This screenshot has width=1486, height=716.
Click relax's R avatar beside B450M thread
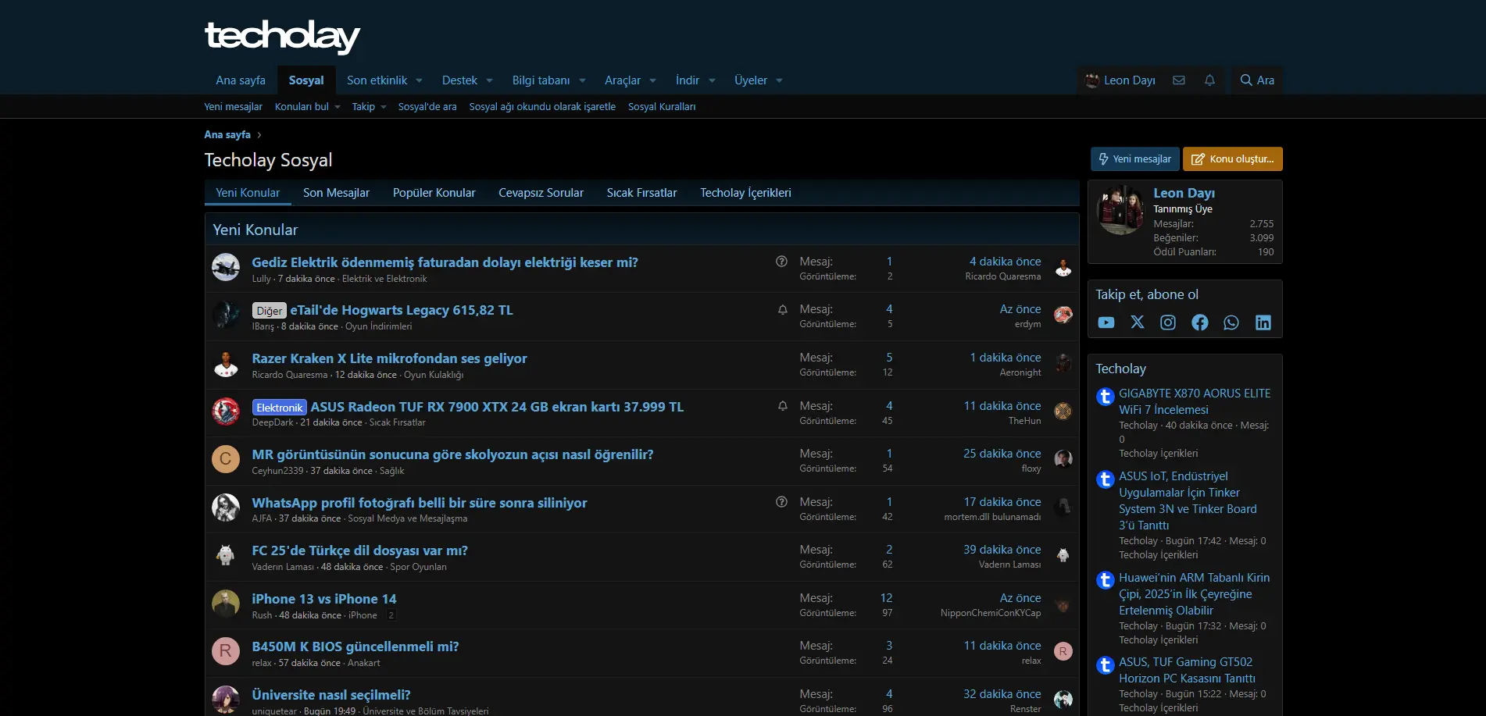point(226,651)
